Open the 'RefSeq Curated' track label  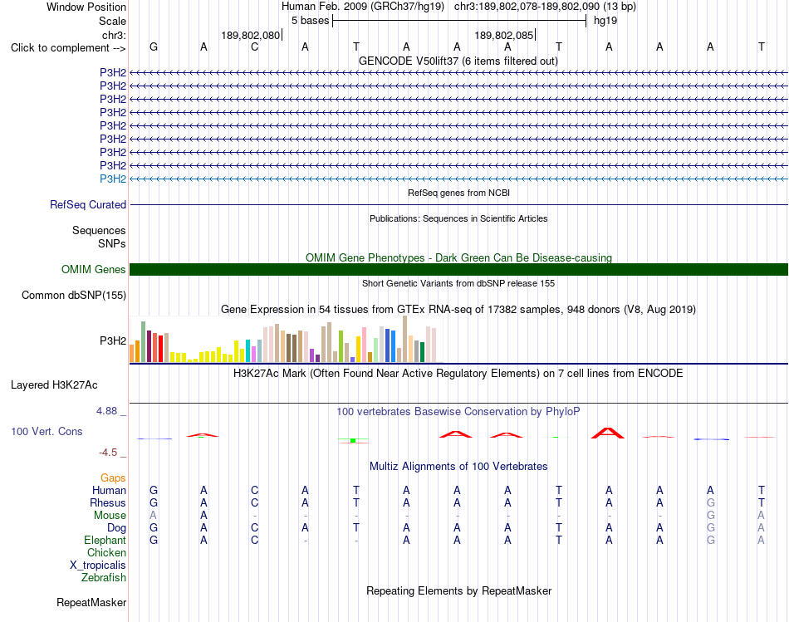point(87,205)
